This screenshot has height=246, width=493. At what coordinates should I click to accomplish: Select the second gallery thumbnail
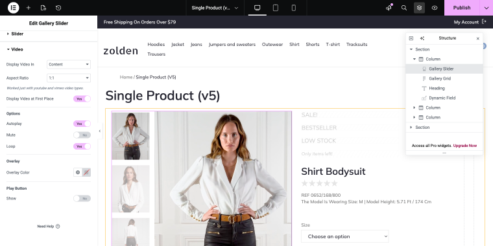point(130,188)
